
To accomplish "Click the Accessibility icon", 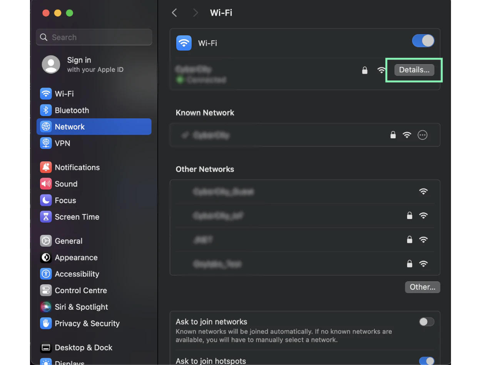I will [46, 274].
